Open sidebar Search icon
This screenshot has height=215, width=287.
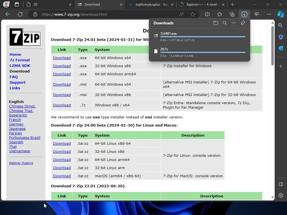(281, 25)
